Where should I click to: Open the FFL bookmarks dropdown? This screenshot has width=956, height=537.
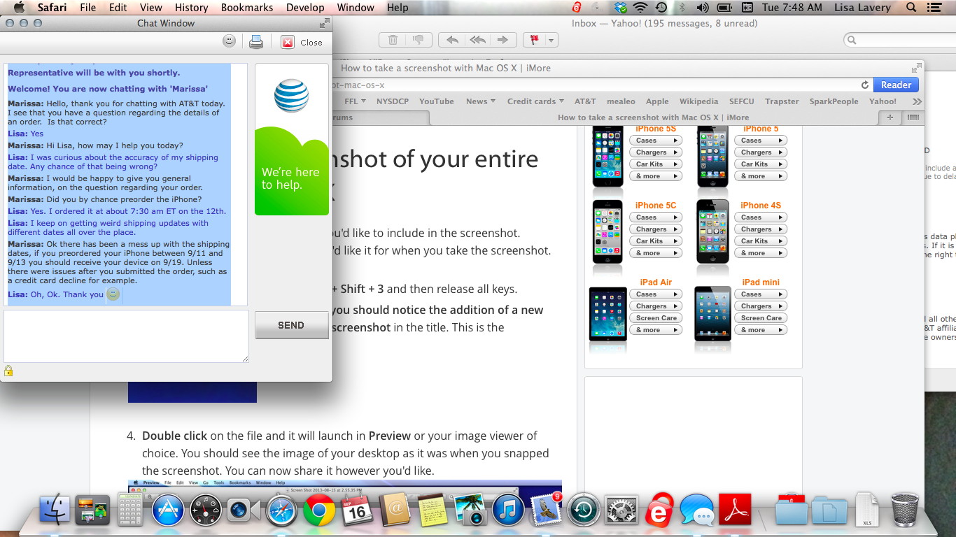click(x=355, y=101)
